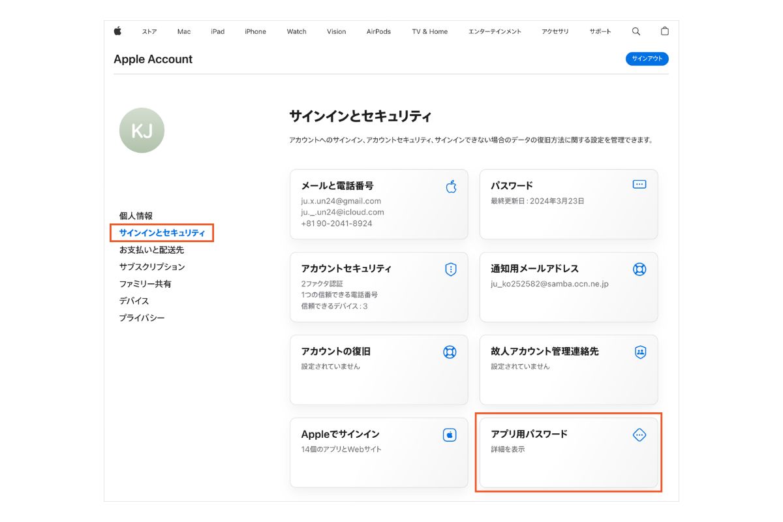783x522 pixels.
Task: Open サブスクリプション sidebar link
Action: (x=152, y=267)
